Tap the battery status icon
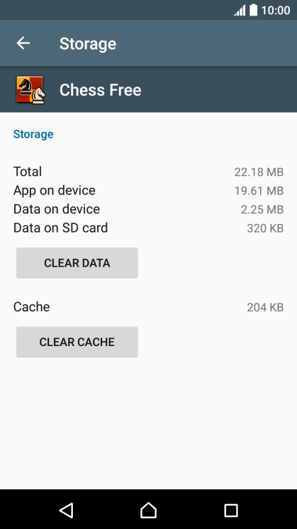 253,10
